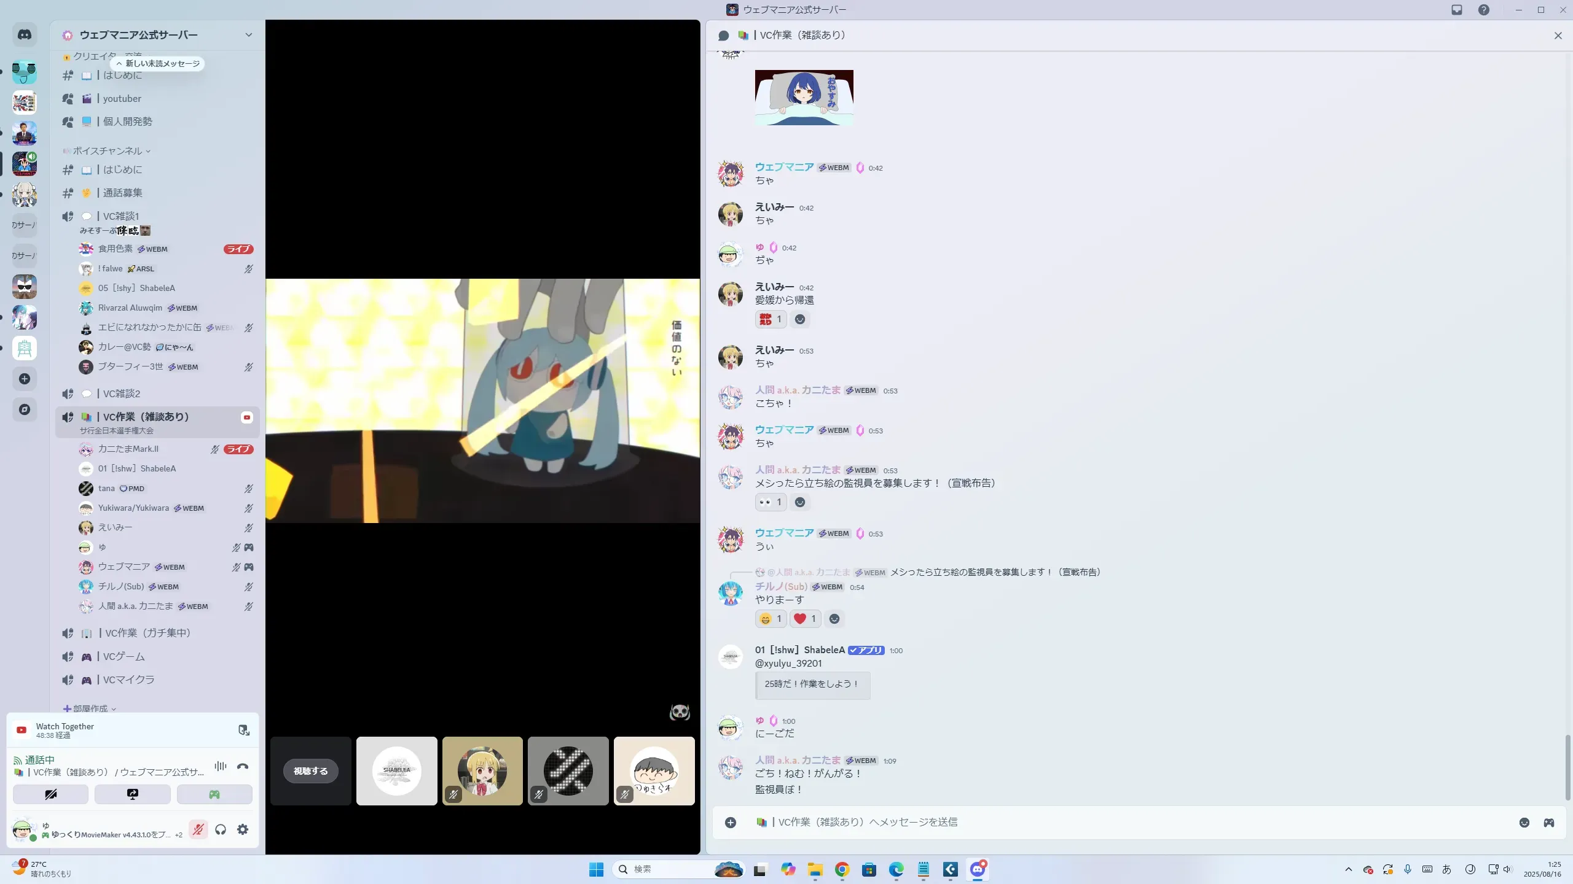The width and height of the screenshot is (1573, 884).
Task: Open the VC雑談2 voice channel
Action: coord(122,394)
